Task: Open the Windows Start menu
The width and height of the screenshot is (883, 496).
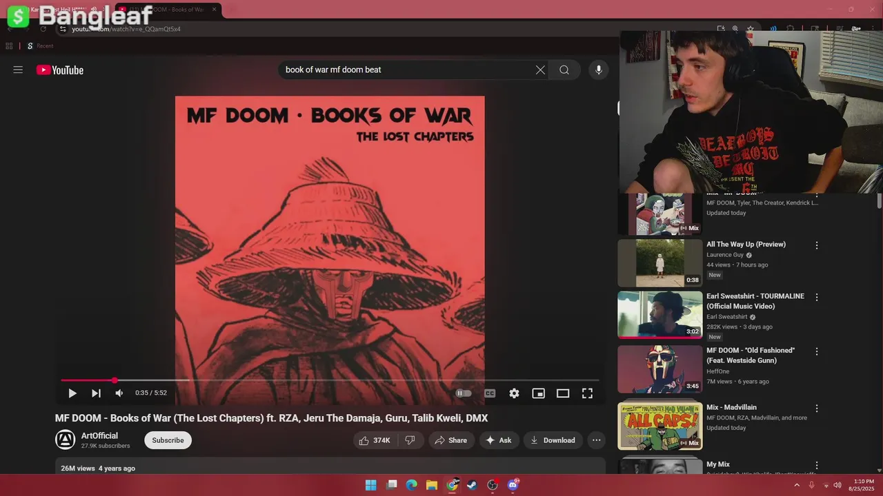Action: coord(370,485)
